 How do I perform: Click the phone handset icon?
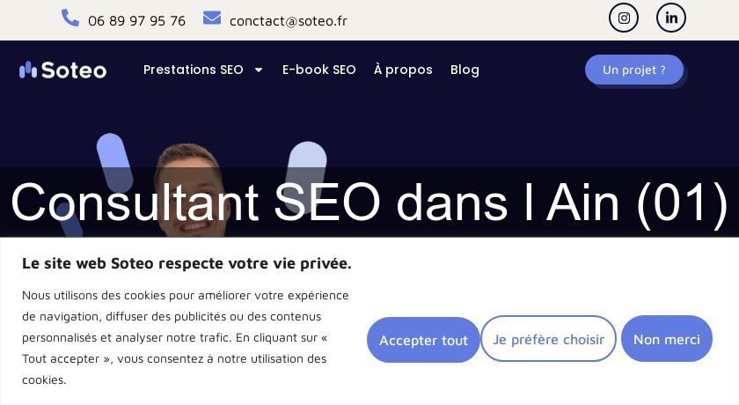70,18
